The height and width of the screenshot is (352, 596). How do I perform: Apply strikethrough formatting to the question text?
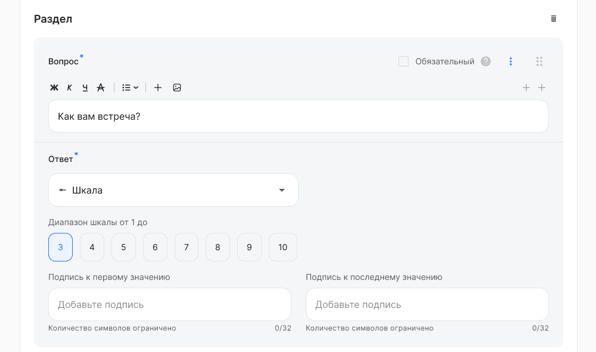click(100, 88)
